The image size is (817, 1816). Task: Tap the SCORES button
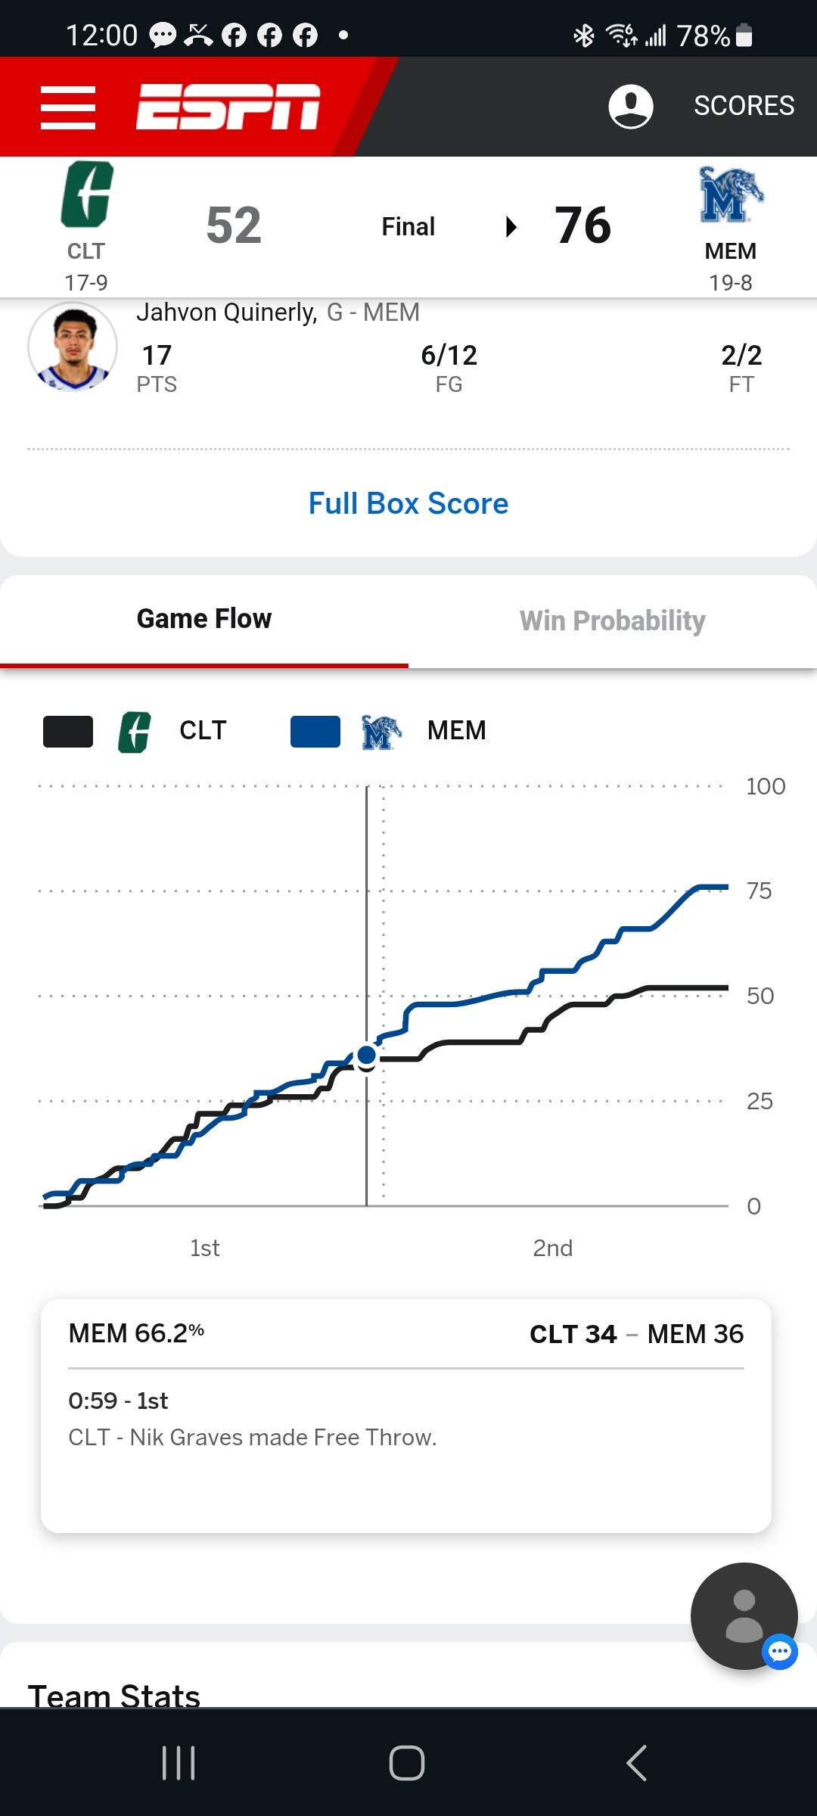[744, 106]
